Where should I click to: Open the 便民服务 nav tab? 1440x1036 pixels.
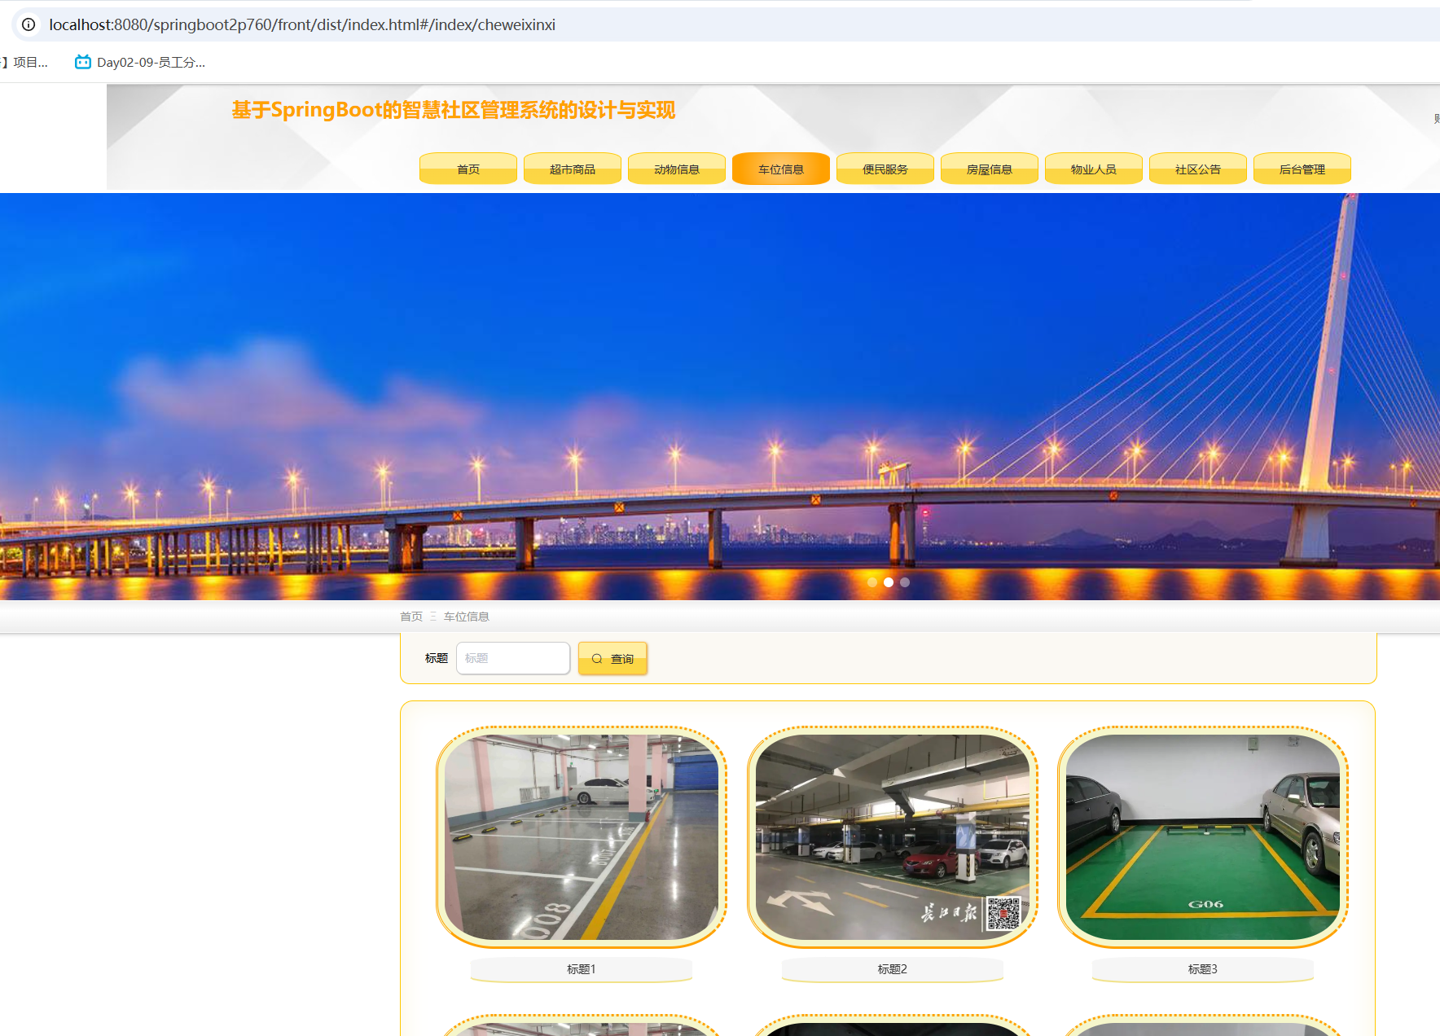[885, 169]
